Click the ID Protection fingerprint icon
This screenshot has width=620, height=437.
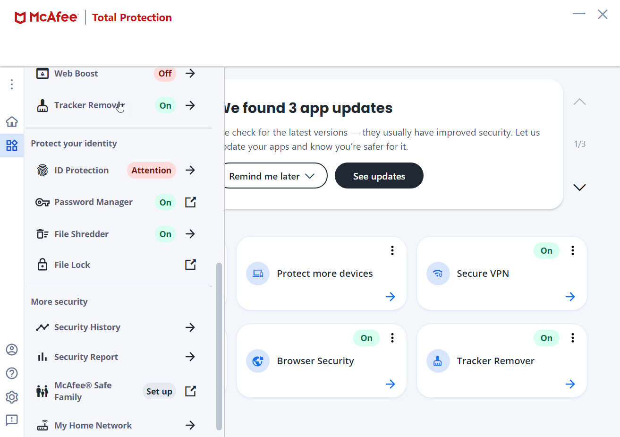pyautogui.click(x=42, y=171)
